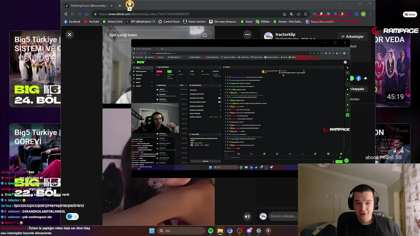Open the Kanal bookmark
Viewport: 420px width, 236px height.
coord(246,22)
